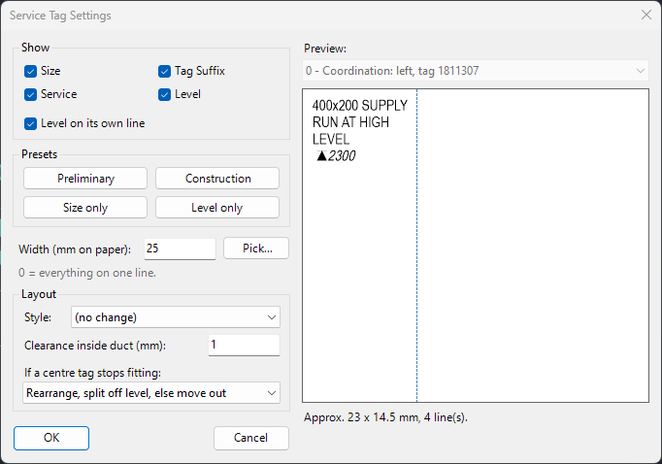This screenshot has width=662, height=464.
Task: Apply the Preliminary preset
Action: [x=85, y=179]
